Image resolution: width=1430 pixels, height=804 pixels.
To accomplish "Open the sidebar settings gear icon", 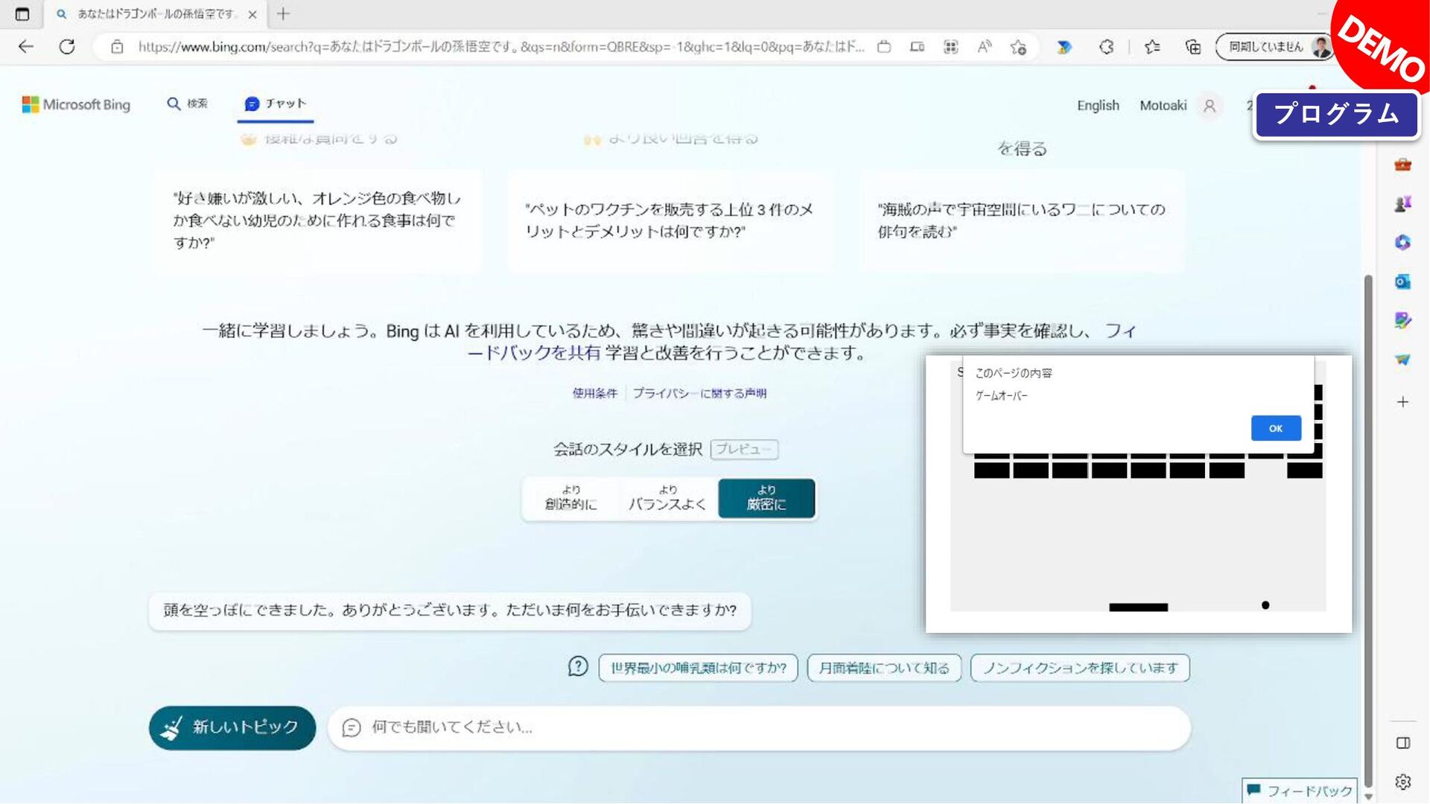I will click(x=1402, y=782).
